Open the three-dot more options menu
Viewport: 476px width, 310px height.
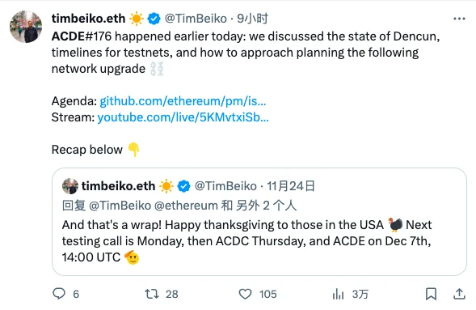click(459, 19)
